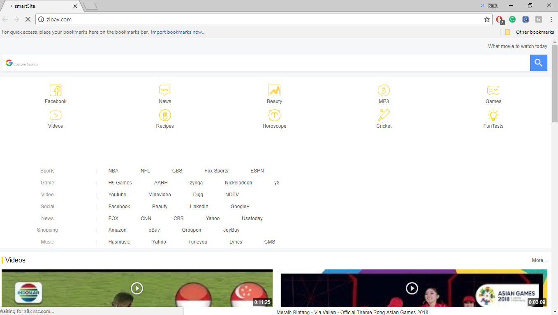
Task: Open the Recipes fork icon
Action: [165, 115]
